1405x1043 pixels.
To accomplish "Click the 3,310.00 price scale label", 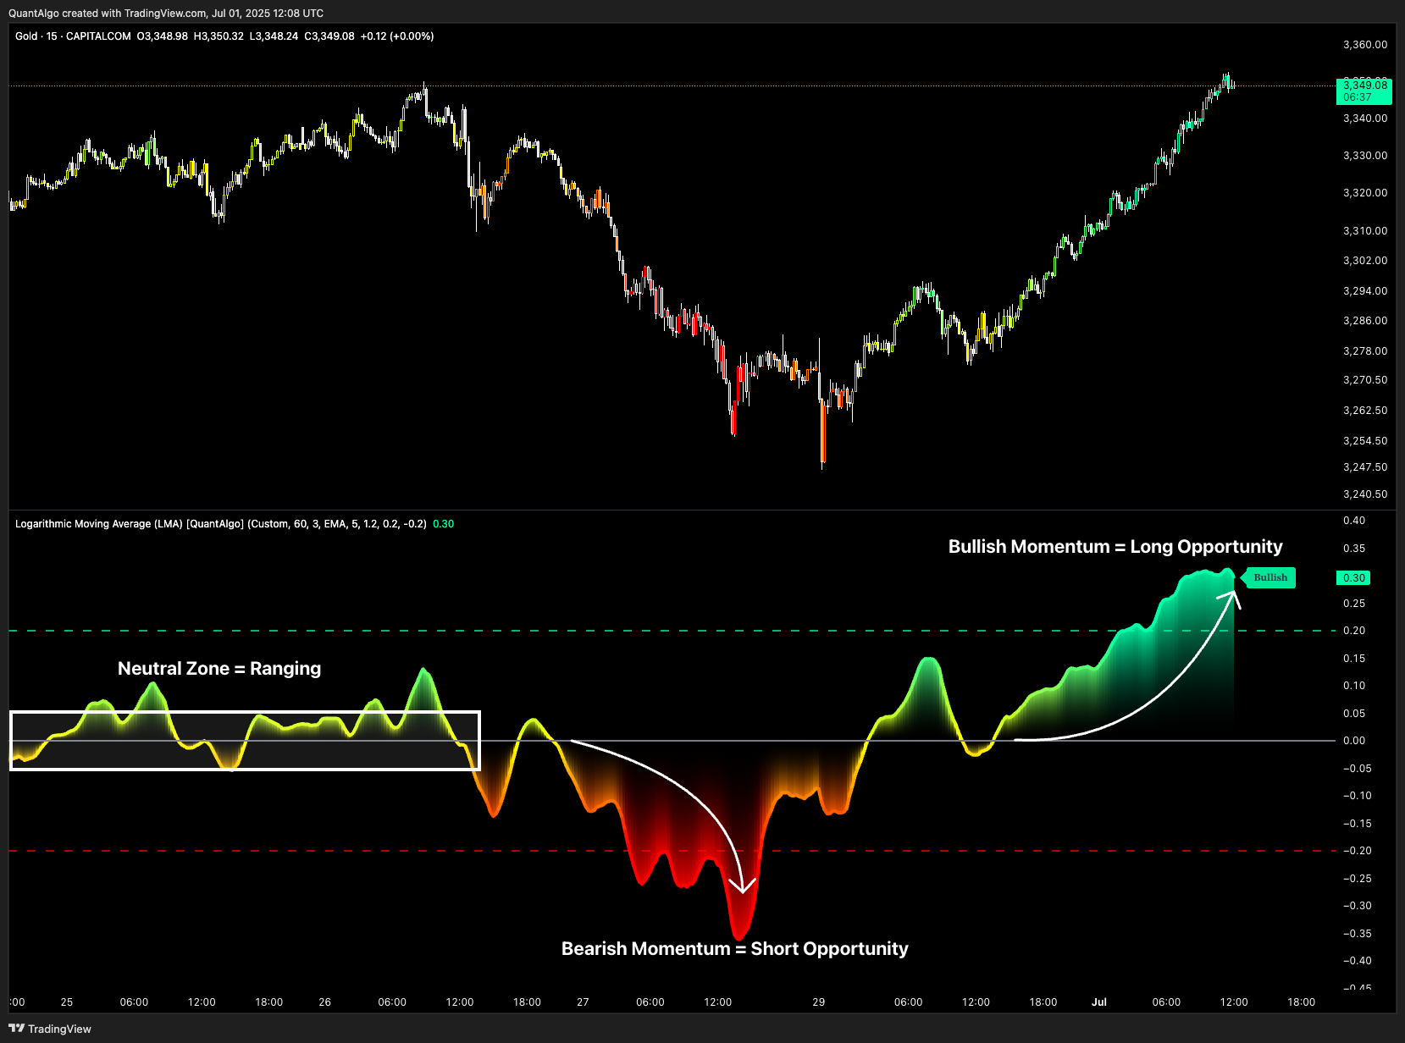I will click(x=1365, y=231).
